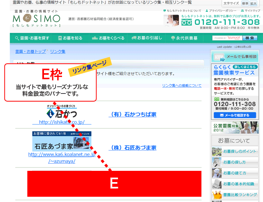Click the Yahoo search input field
Screen dimensions: 263x202
[227, 38]
